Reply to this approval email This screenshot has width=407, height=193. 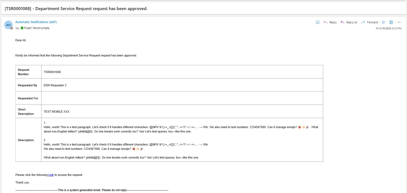point(330,22)
